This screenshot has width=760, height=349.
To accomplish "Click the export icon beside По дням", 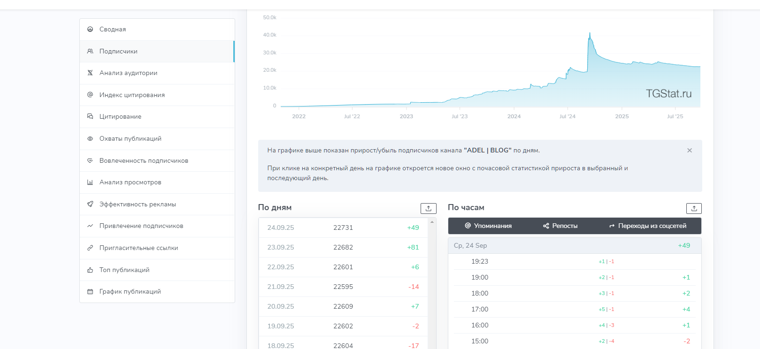I will coord(428,208).
